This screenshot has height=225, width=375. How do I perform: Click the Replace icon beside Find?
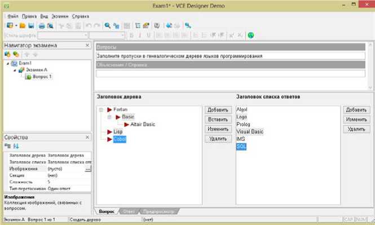pos(116,25)
